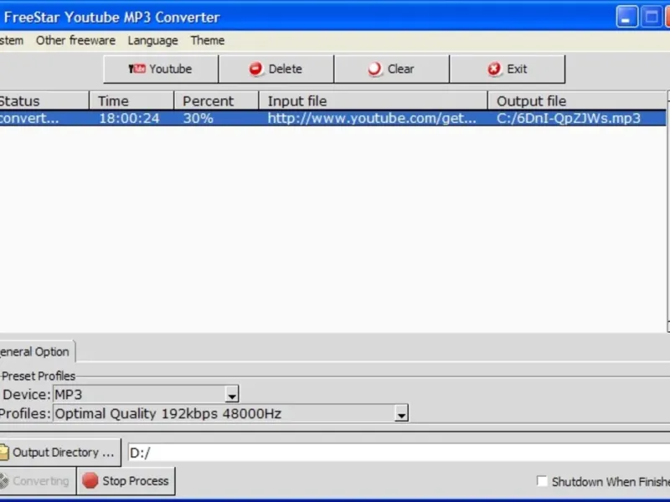This screenshot has height=502, width=670.
Task: Click the Clear button label
Action: click(400, 69)
